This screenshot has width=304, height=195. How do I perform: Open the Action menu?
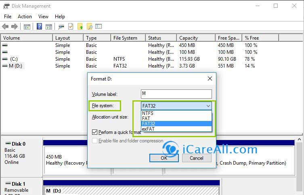(x=25, y=17)
